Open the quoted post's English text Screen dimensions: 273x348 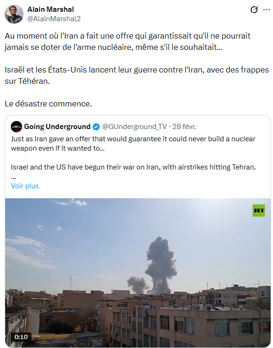[x=133, y=153]
